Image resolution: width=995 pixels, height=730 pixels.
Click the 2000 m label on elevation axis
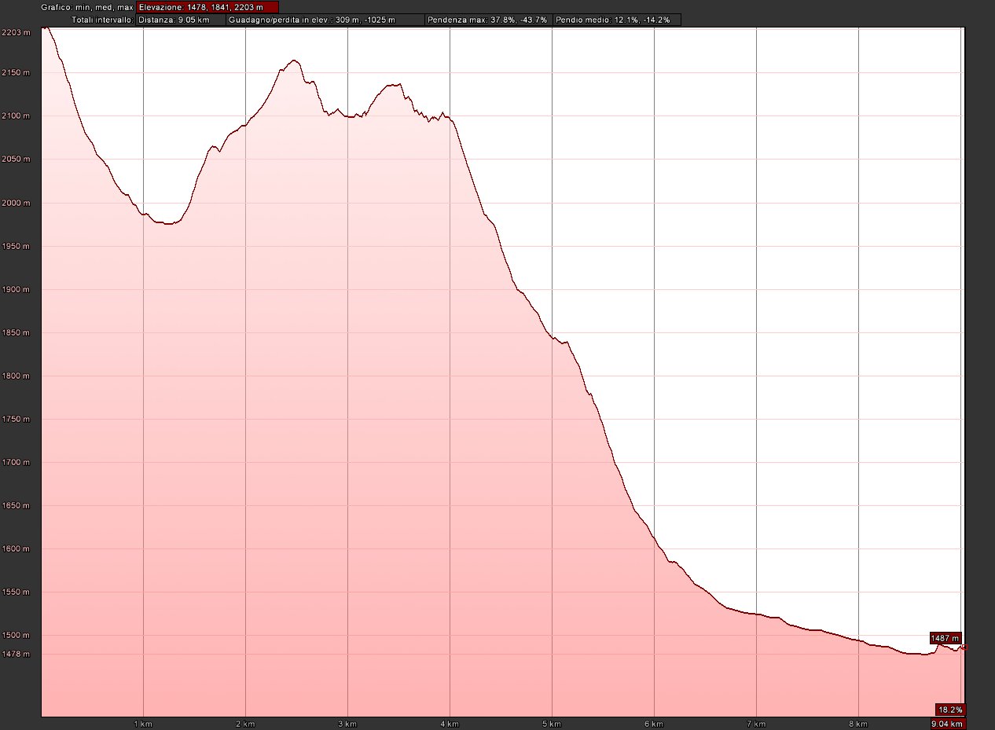[15, 203]
